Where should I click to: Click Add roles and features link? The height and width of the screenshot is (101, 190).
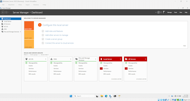[54, 31]
